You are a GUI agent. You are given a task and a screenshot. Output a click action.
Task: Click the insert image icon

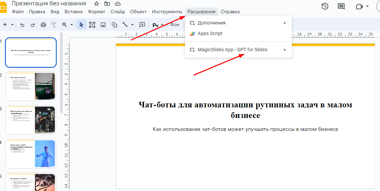tap(103, 25)
